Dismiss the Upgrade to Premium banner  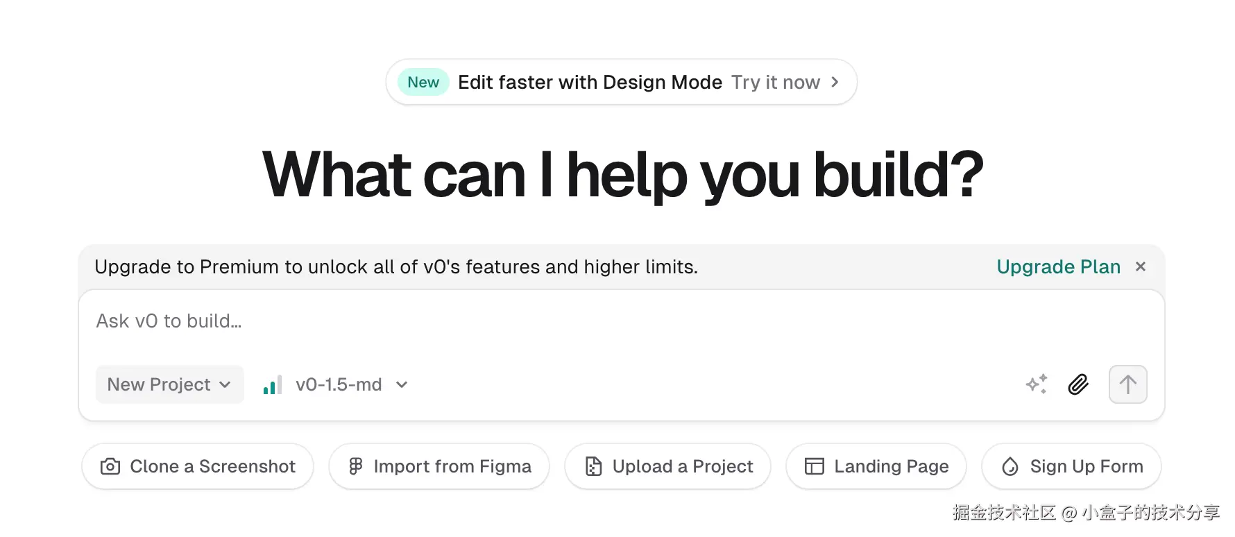coord(1141,266)
